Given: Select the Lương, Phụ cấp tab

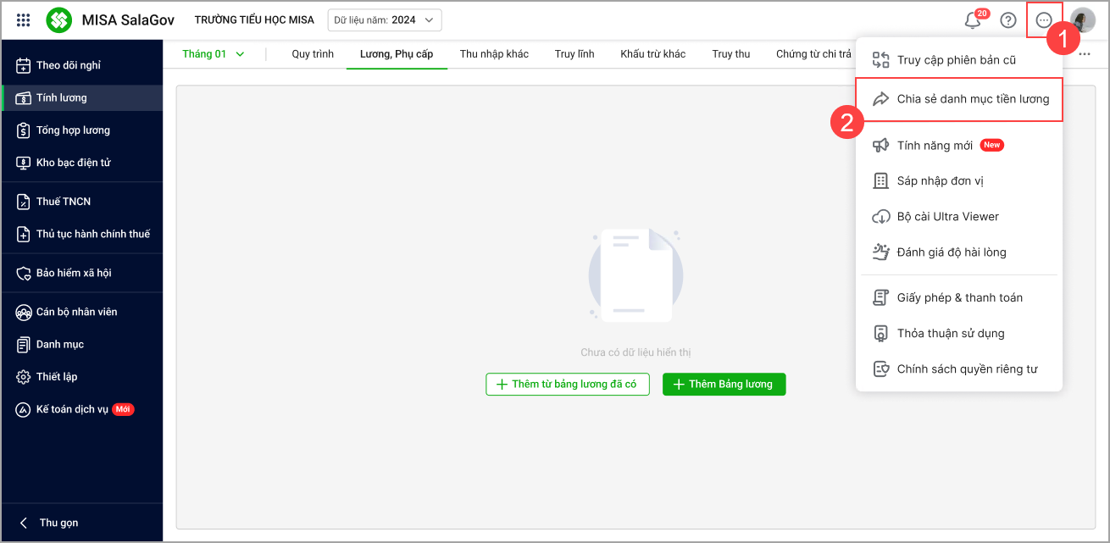Looking at the screenshot, I should (397, 54).
